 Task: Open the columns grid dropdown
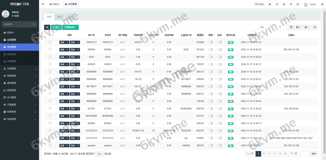[x=298, y=28]
